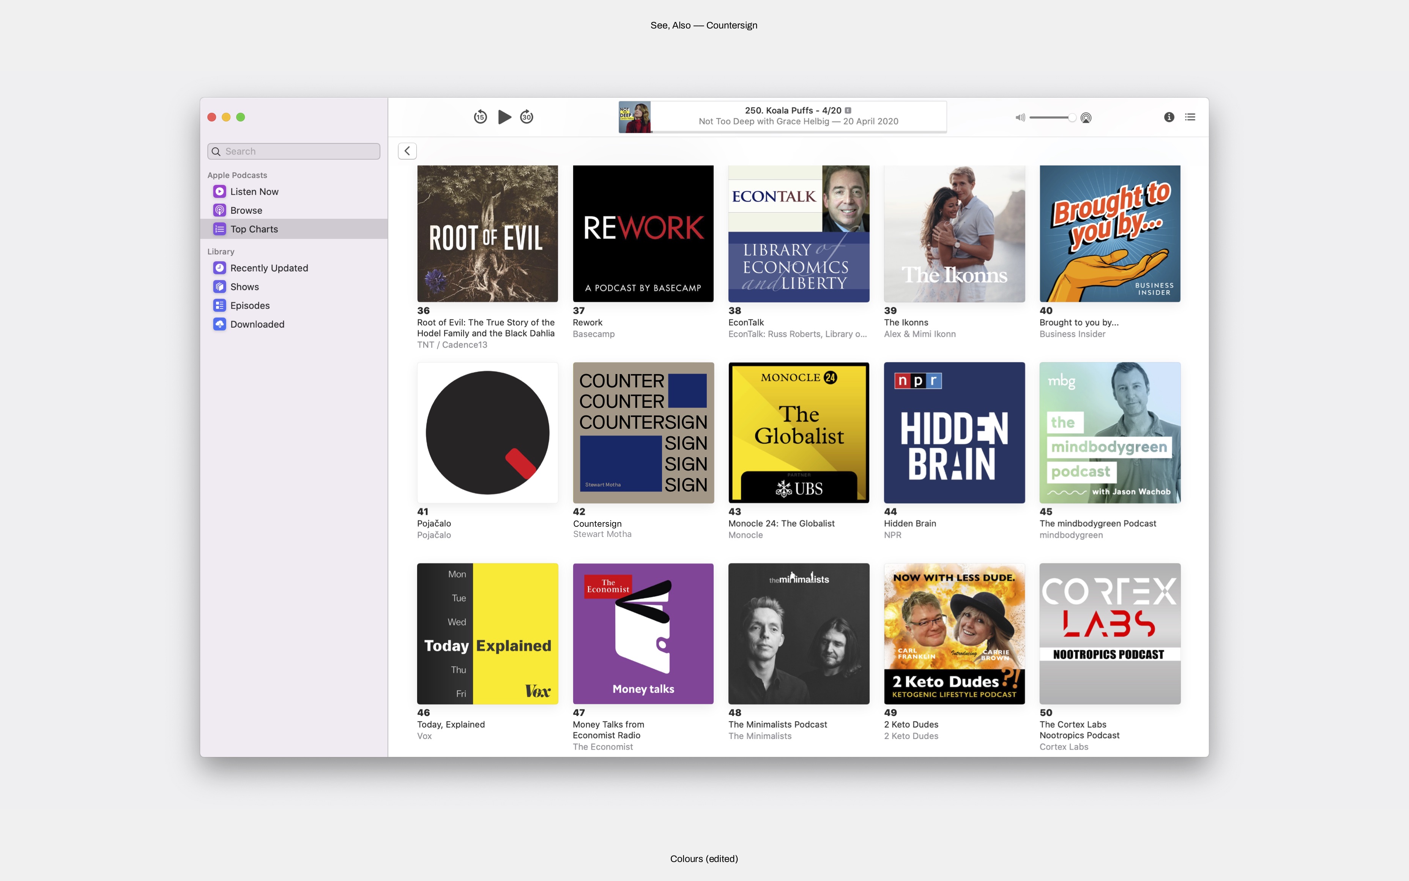Click the Basecamp author text
1409x881 pixels.
(593, 334)
